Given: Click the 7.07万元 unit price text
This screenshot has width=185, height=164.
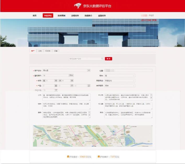Looking at the screenshot, I should [115, 157].
